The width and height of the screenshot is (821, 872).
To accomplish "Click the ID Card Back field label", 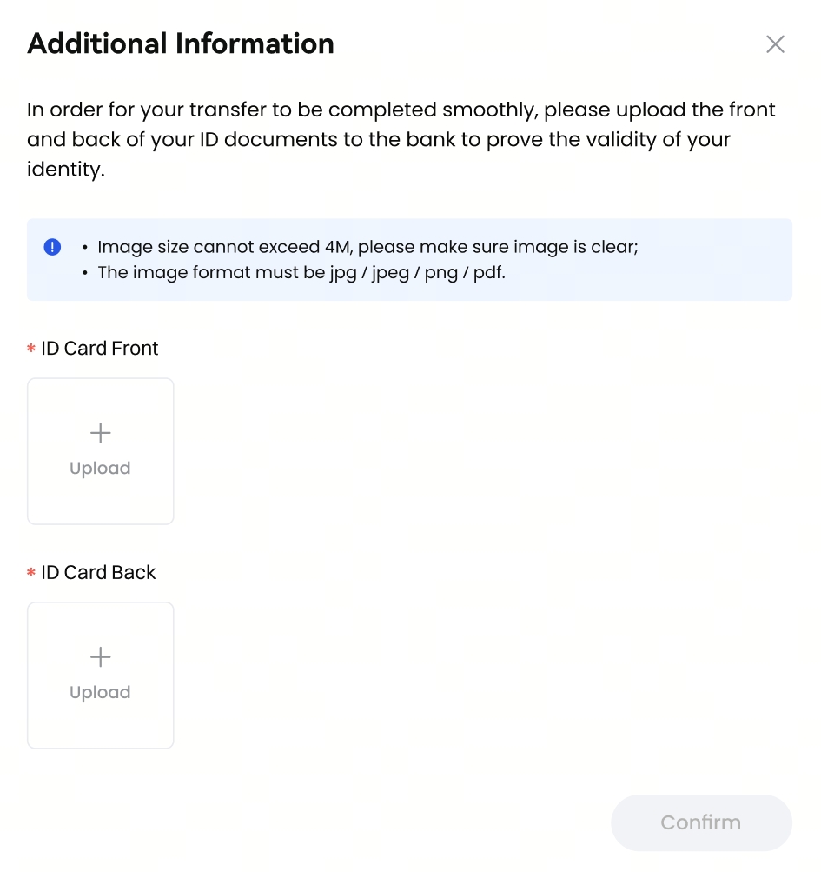I will coord(98,572).
